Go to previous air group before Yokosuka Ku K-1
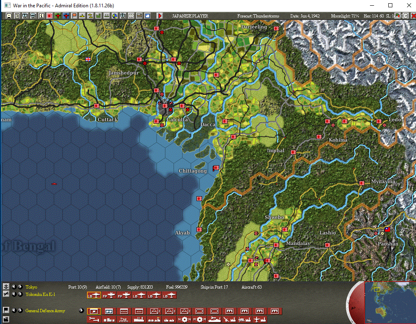The width and height of the screenshot is (416, 324). 14,294
